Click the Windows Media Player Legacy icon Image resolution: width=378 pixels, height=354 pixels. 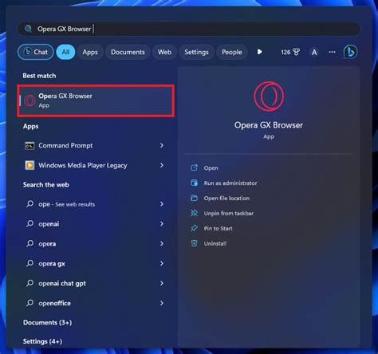(x=30, y=165)
